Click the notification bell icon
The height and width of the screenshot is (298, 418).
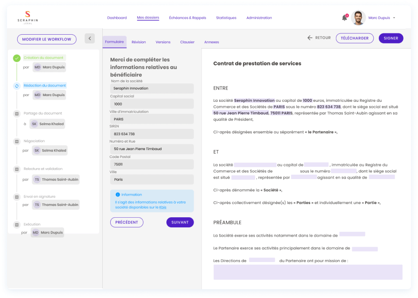[344, 18]
